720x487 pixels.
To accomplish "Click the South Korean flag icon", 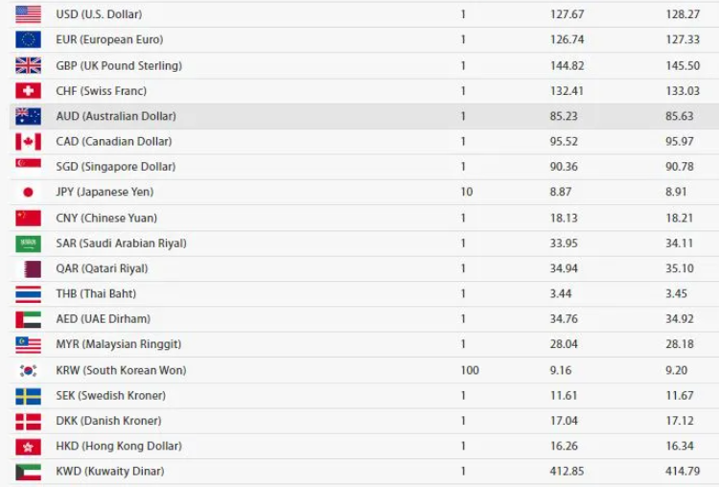I will (x=28, y=370).
